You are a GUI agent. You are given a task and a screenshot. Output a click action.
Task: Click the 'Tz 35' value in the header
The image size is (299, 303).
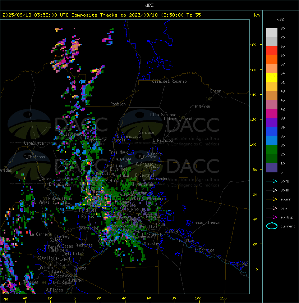click(x=194, y=15)
